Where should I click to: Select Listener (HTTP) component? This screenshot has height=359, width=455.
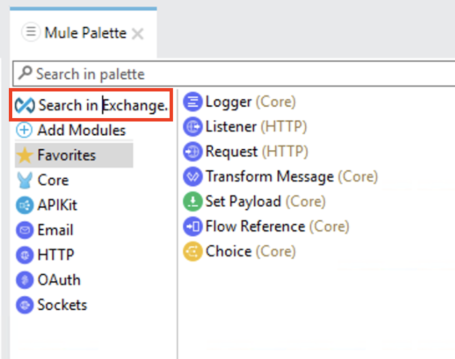coord(245,126)
